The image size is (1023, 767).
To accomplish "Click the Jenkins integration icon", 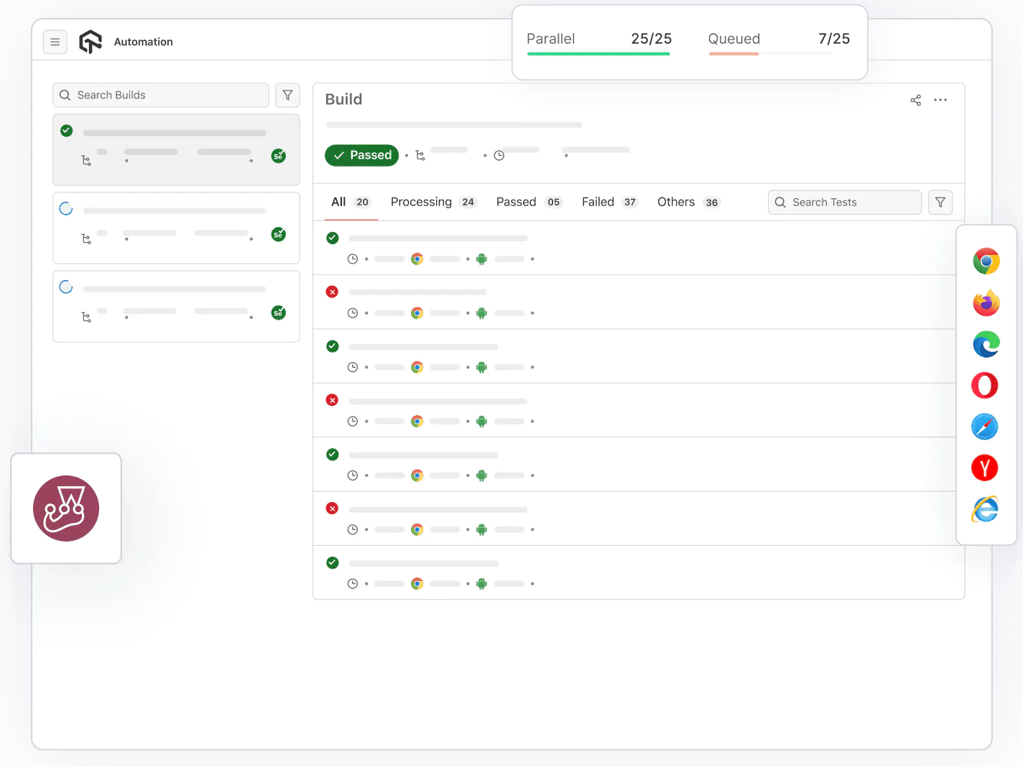I will 66,508.
